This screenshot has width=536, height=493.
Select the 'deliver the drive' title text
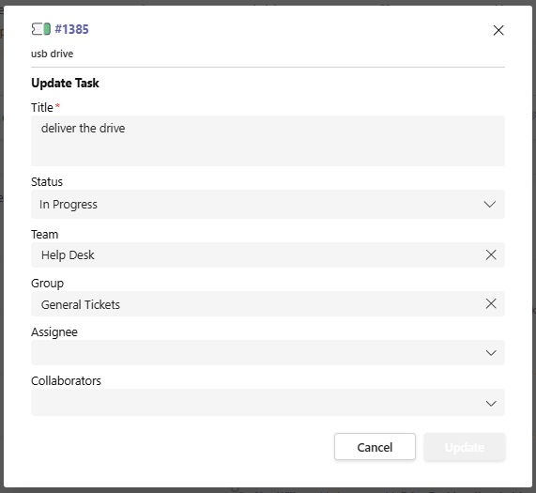click(x=83, y=129)
